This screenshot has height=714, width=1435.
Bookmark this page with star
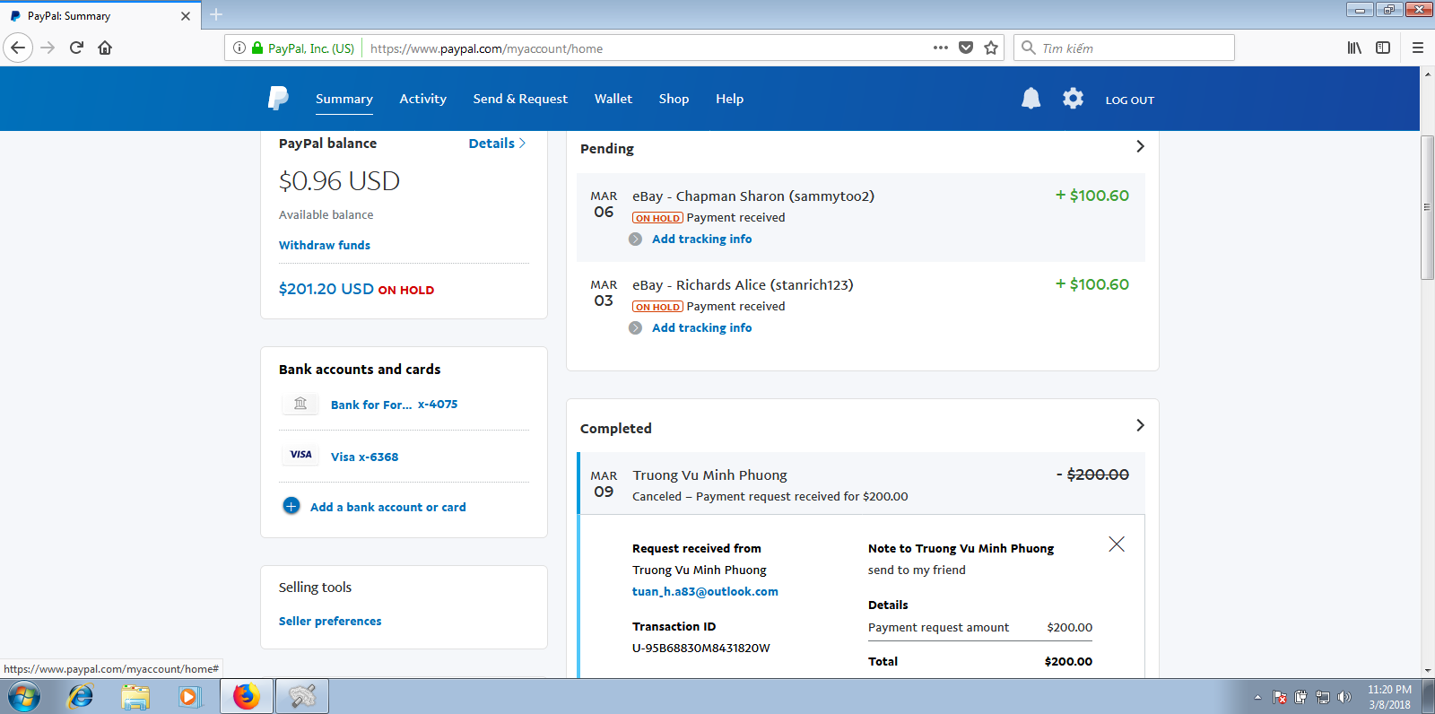(x=991, y=48)
